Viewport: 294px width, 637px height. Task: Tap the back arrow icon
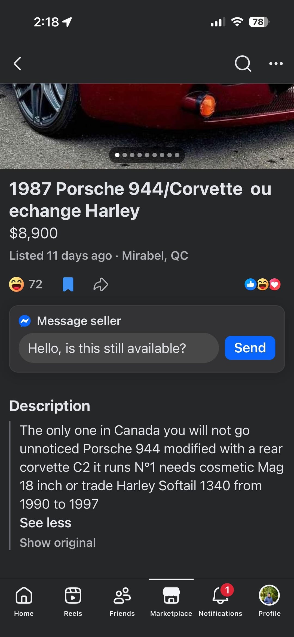point(17,64)
